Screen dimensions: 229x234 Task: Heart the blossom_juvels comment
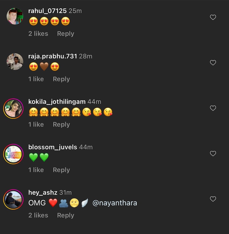pos(213,154)
